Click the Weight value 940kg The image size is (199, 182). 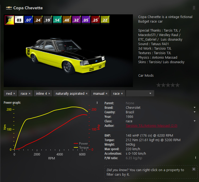click(130, 145)
